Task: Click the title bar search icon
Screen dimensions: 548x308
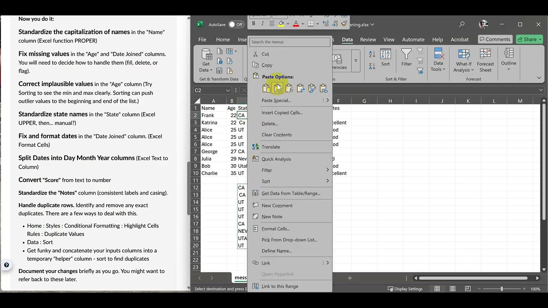Action: tap(462, 24)
